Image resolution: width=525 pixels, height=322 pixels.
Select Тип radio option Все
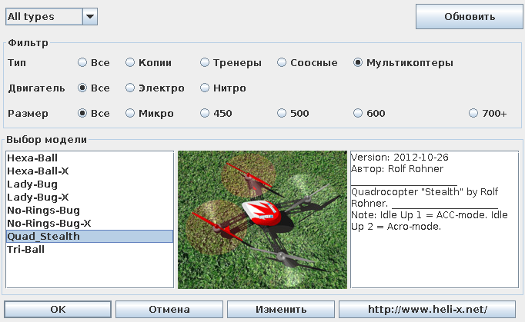click(x=82, y=62)
